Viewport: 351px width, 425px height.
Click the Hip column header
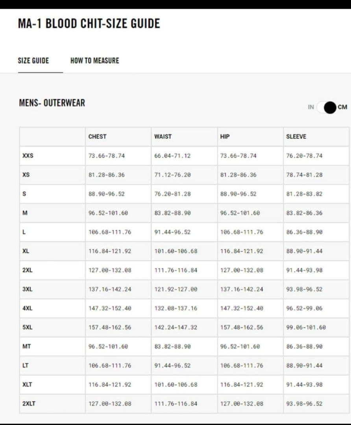click(x=225, y=137)
